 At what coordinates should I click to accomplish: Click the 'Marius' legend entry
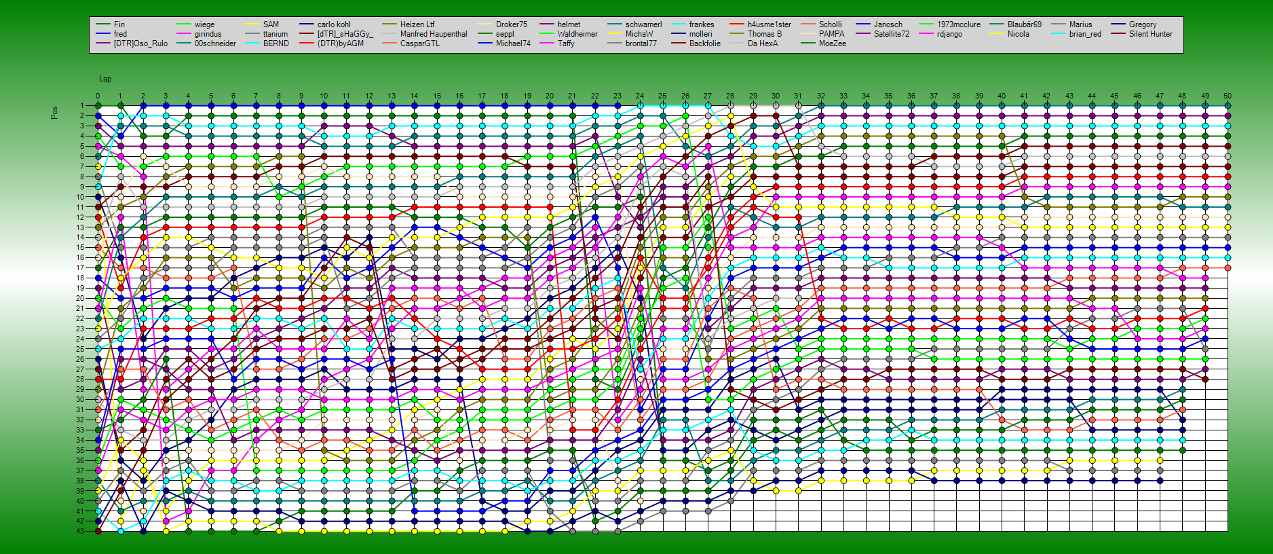(1072, 24)
